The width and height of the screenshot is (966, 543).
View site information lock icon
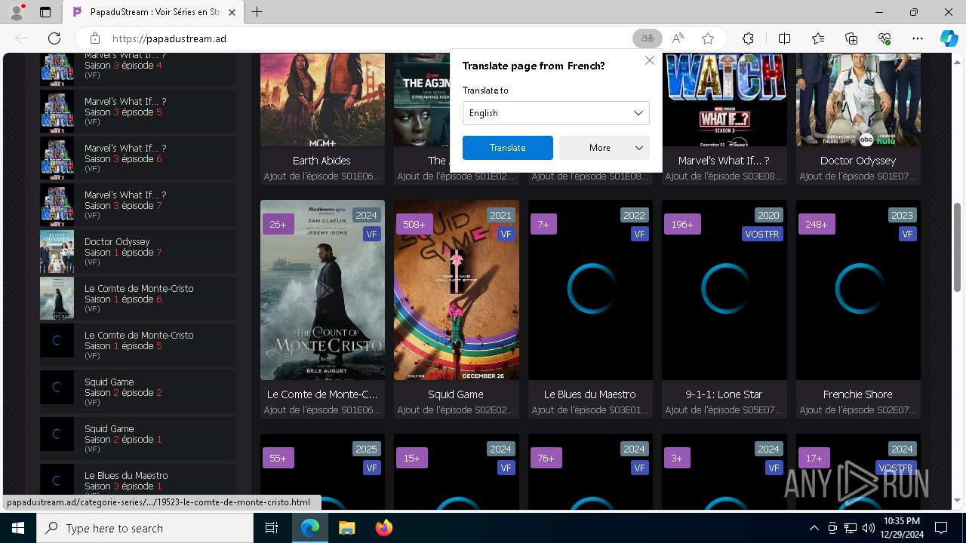[x=94, y=38]
